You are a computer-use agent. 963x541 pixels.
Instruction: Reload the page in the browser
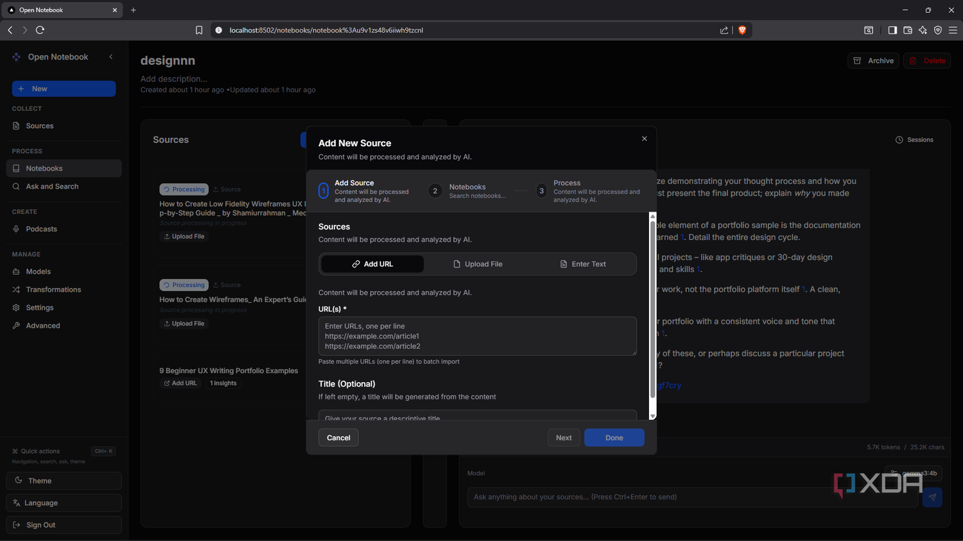[x=40, y=30]
